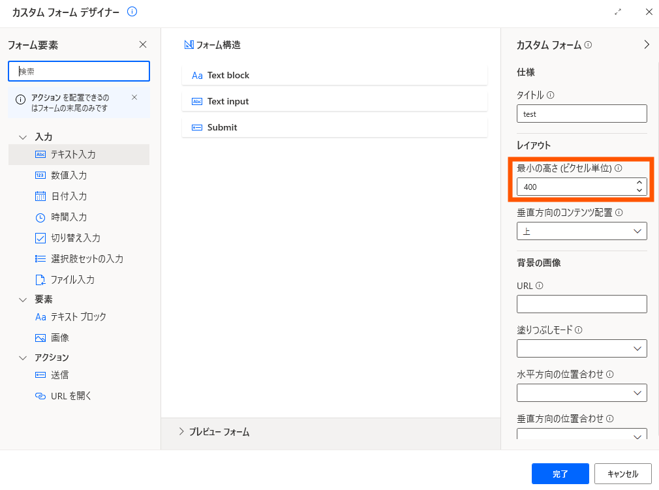Click the 画像 picture icon
Image resolution: width=659 pixels, height=490 pixels.
40,338
